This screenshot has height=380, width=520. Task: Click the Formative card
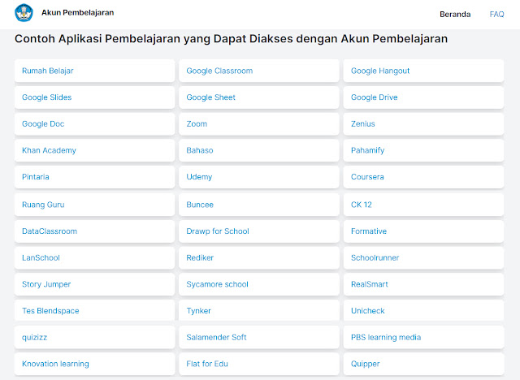point(423,231)
